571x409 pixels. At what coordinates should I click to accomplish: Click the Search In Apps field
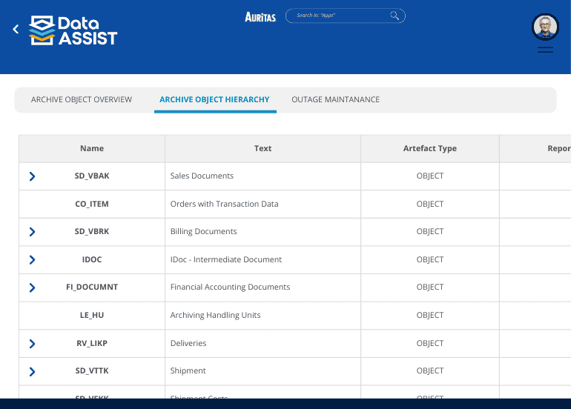tap(337, 16)
